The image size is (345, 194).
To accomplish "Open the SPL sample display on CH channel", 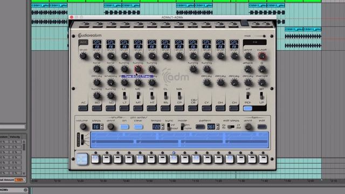I will [x=234, y=42].
